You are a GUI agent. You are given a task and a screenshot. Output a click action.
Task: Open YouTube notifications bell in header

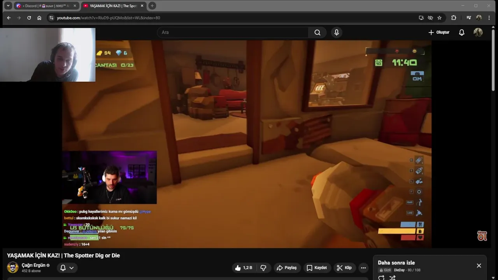(461, 32)
